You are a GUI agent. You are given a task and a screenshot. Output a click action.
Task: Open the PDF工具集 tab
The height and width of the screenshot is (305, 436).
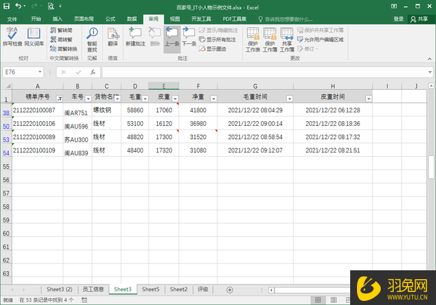[x=234, y=19]
